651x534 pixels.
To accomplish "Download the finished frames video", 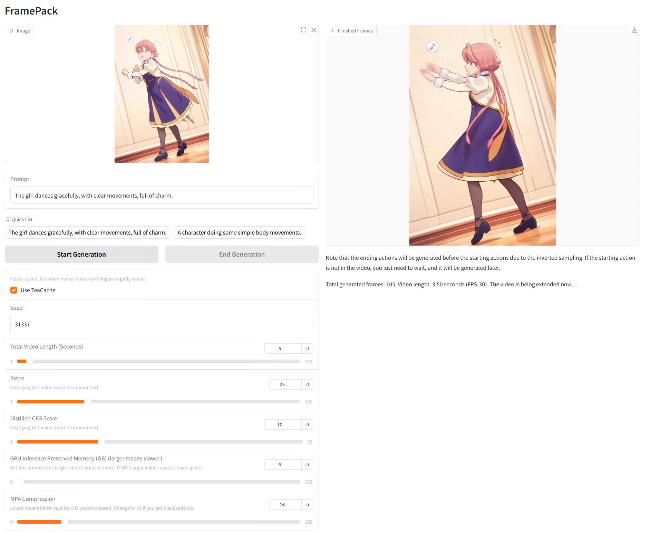I will (x=634, y=30).
